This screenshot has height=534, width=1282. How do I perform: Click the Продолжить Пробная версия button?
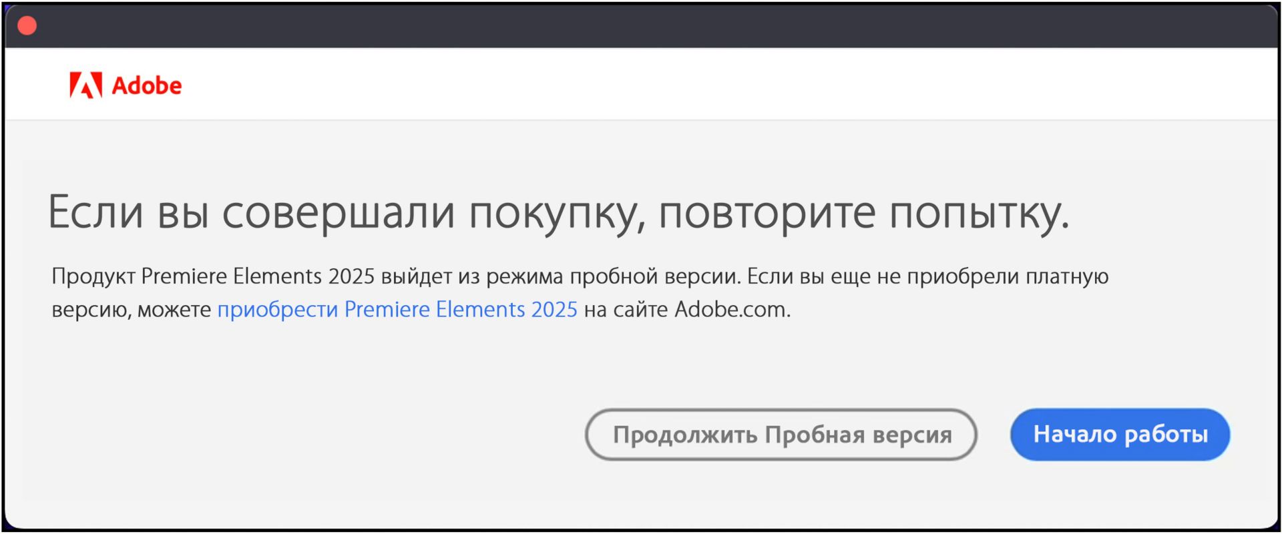tap(781, 435)
